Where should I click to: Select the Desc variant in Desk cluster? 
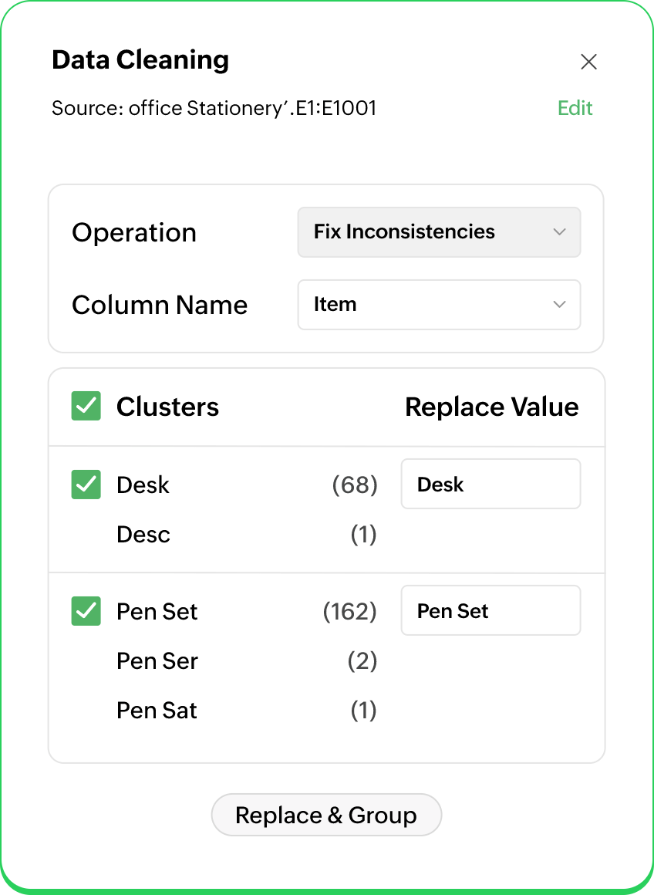143,534
